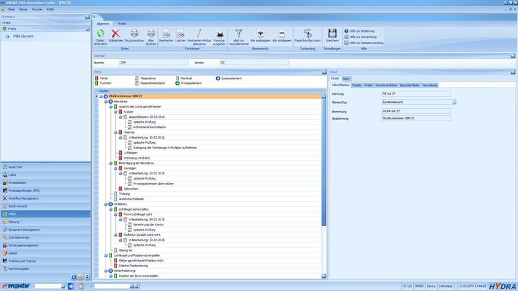This screenshot has height=291, width=518.
Task: Select Rohmaterial kontrollieren tree row
Action: 150,127
